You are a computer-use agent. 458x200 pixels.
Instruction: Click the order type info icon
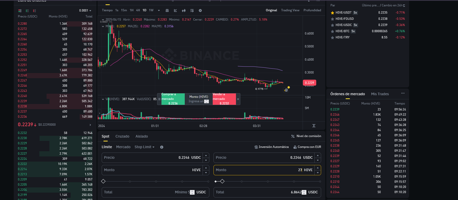click(162, 147)
